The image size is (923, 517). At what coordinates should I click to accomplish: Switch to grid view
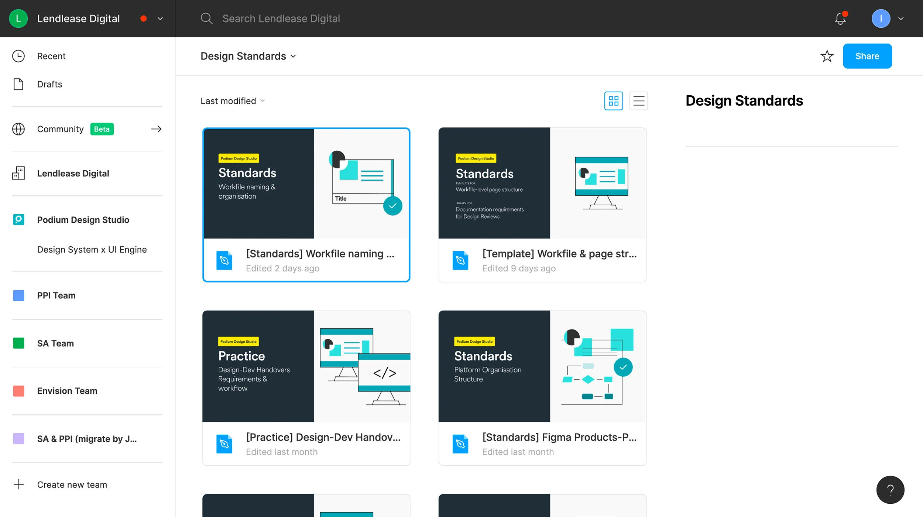pyautogui.click(x=614, y=101)
